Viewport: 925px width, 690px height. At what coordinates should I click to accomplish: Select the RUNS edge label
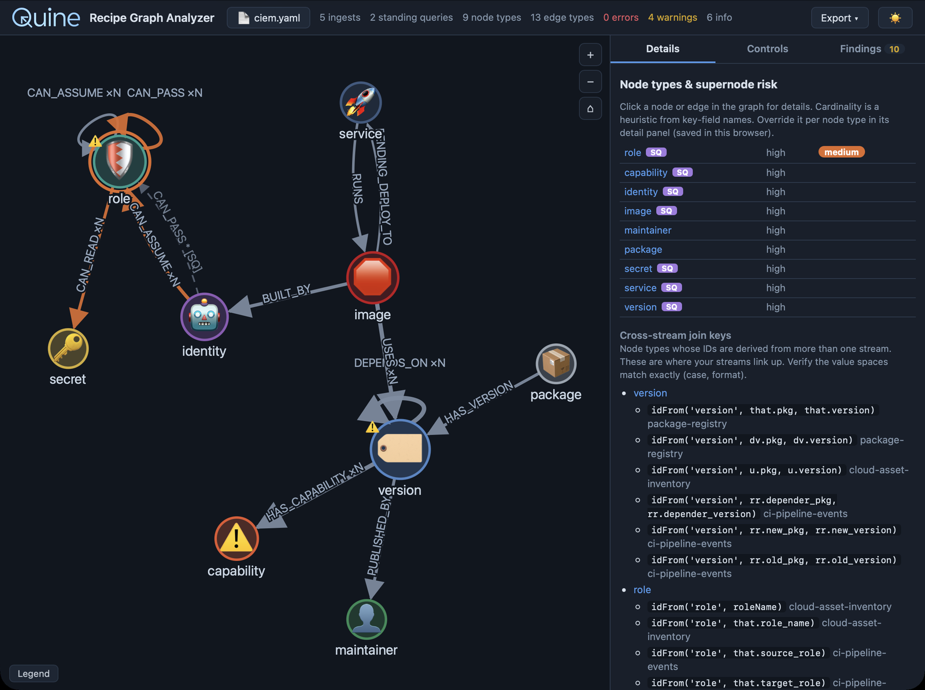(x=358, y=188)
